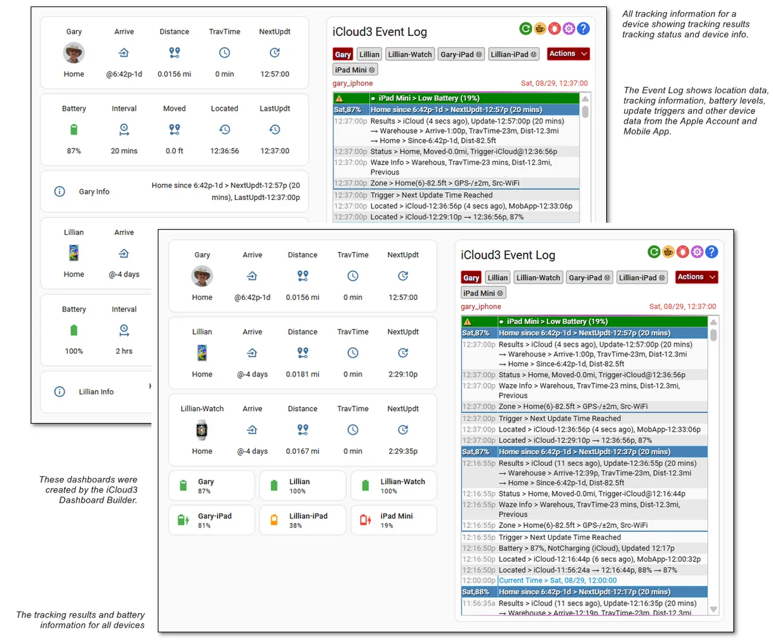Open the iPad Mini 19% battery tile
This screenshot has width=773, height=642.
[394, 520]
